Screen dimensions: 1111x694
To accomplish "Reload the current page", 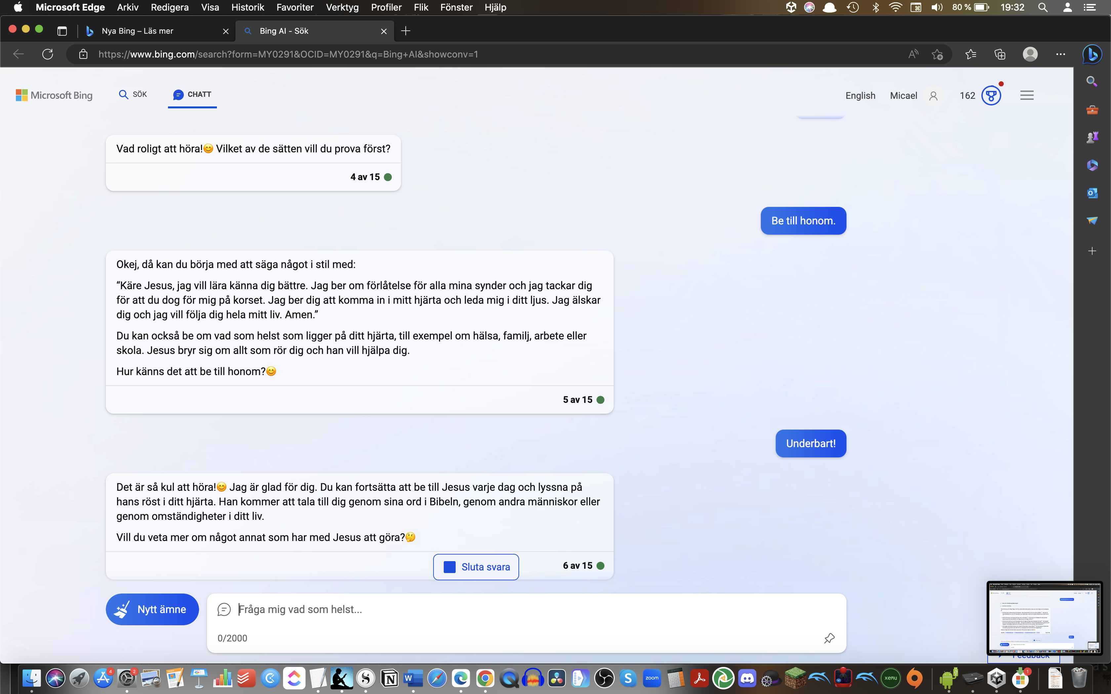I will 48,54.
